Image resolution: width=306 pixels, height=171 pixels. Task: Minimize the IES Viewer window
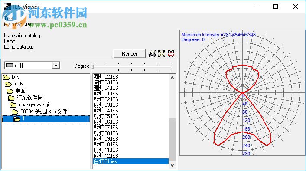click(256, 7)
